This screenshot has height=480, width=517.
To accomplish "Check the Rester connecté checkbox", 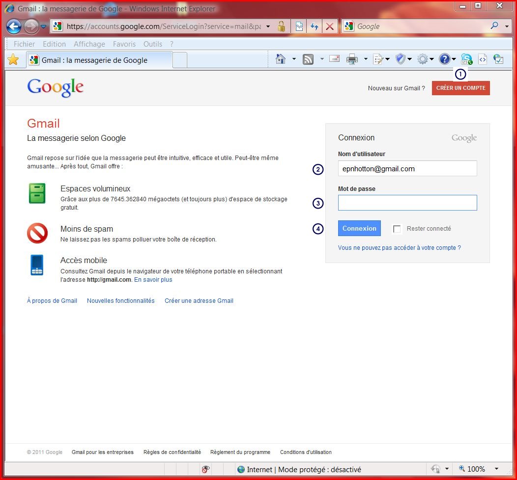I will 397,229.
